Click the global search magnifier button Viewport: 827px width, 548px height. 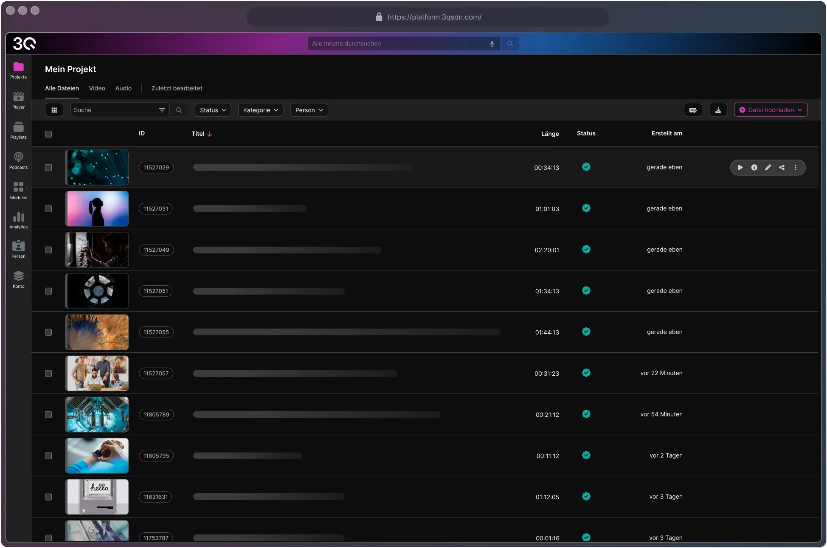click(510, 44)
